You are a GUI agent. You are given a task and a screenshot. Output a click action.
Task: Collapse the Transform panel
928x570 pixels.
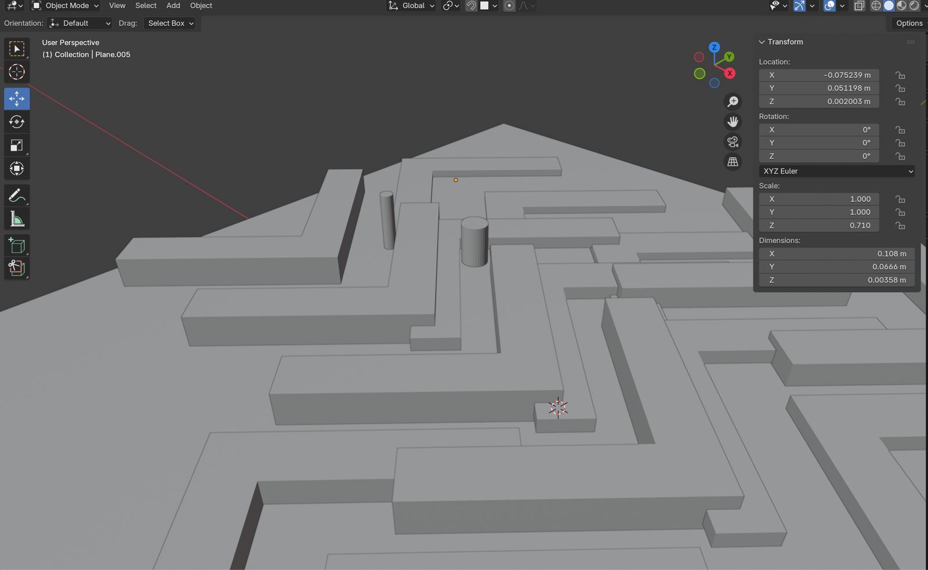tap(762, 42)
